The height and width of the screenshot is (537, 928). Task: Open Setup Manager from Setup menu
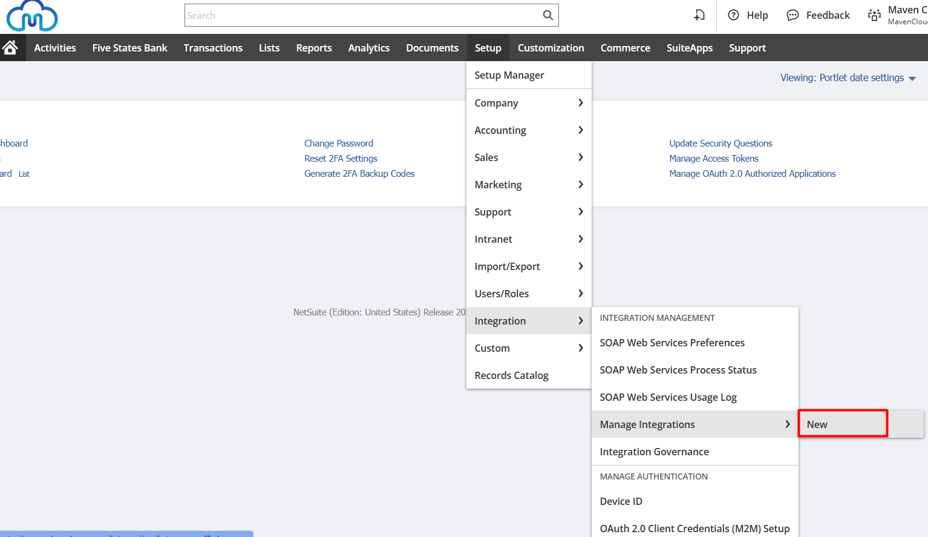tap(509, 75)
